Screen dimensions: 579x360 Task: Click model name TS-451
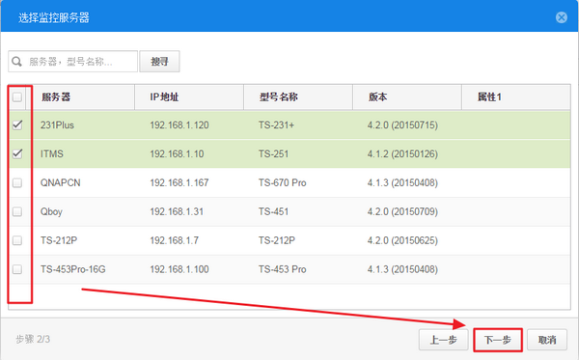click(273, 212)
